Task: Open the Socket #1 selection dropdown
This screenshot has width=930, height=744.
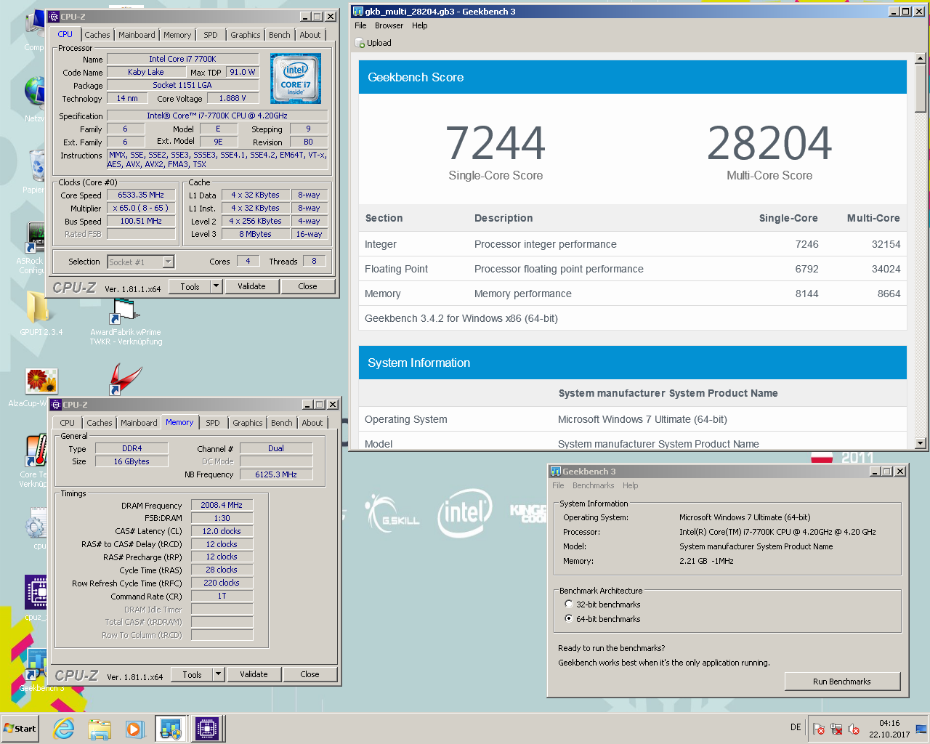Action: coord(169,262)
